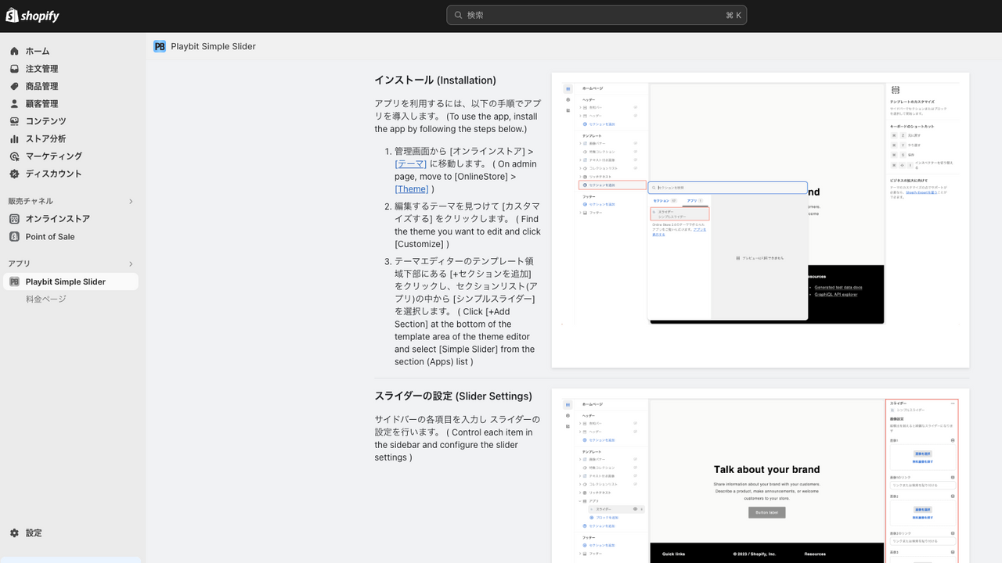Click the インストール (Installation) heading
This screenshot has height=563, width=1002.
click(435, 81)
